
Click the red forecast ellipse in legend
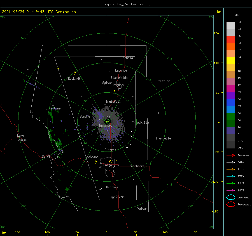click(x=231, y=204)
